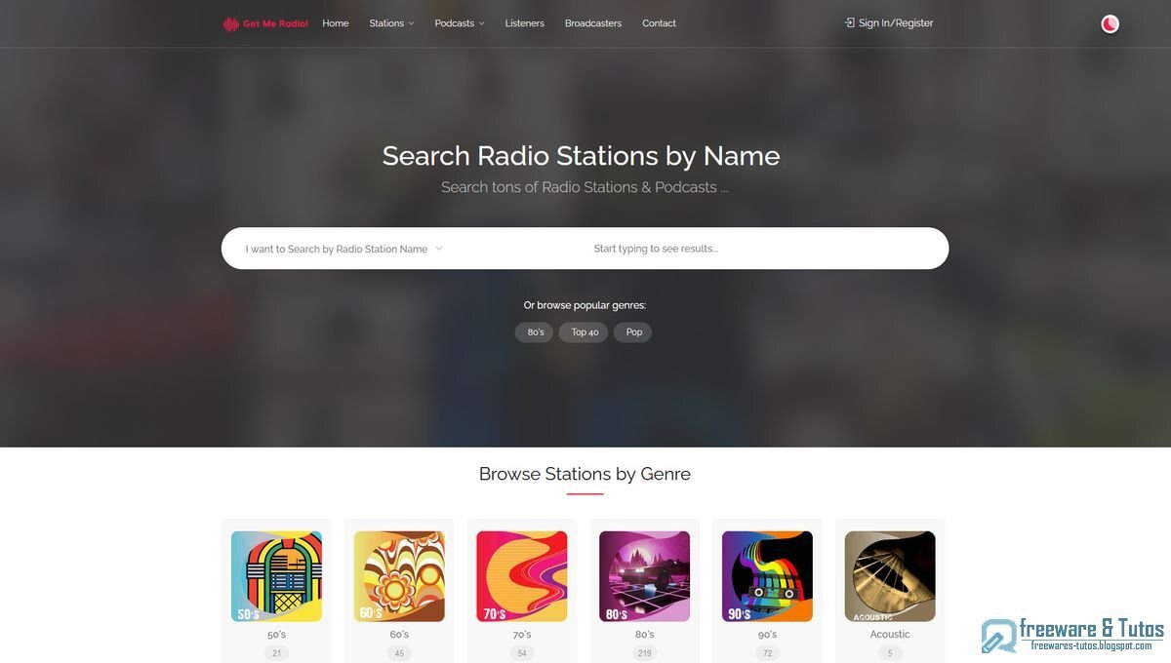Toggle dark mode moon icon

pyautogui.click(x=1110, y=24)
